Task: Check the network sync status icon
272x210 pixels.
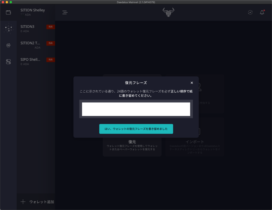Action: [250, 12]
